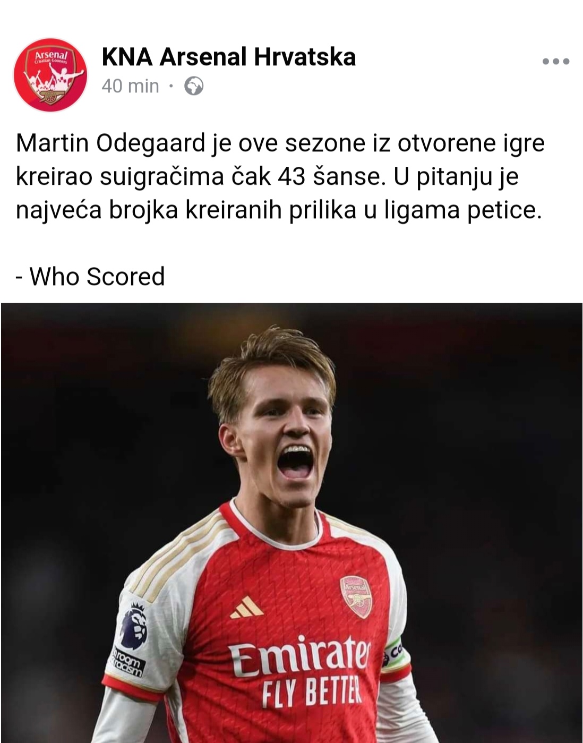The height and width of the screenshot is (743, 583).
Task: Click the gold Adidas logo on the shirt
Action: tap(247, 608)
